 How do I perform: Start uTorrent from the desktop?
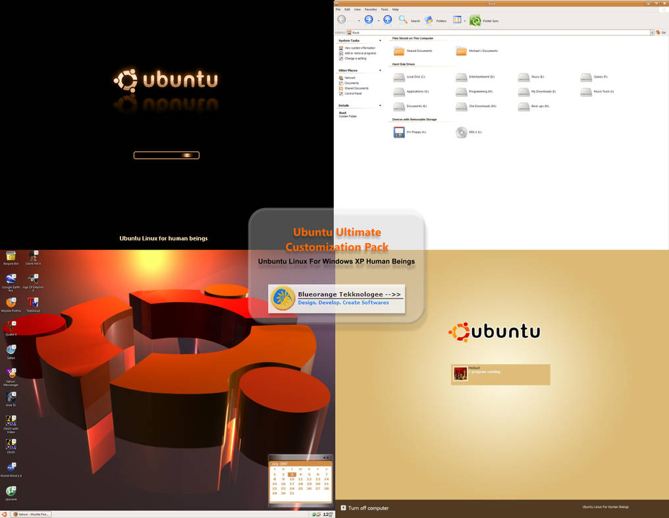(10, 492)
